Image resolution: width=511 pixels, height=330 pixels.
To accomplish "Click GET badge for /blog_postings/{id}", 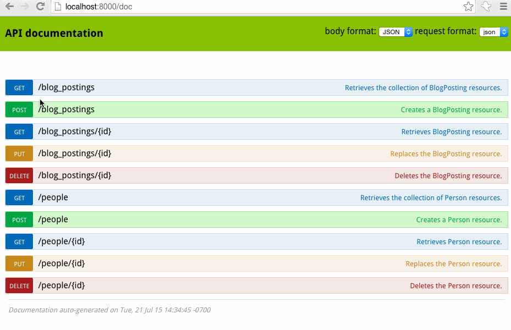I will coord(19,132).
